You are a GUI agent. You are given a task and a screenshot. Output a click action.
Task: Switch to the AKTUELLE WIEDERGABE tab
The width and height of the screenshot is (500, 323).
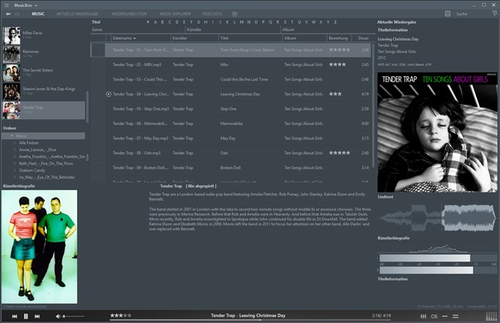click(x=77, y=14)
